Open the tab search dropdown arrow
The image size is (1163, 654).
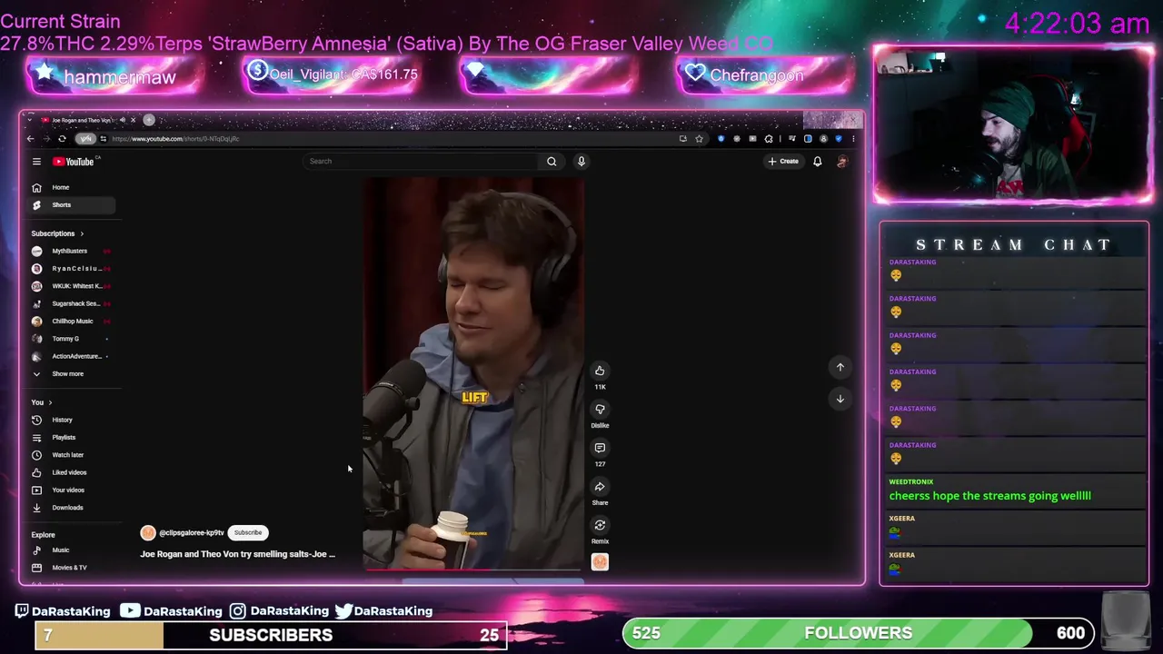coord(29,120)
